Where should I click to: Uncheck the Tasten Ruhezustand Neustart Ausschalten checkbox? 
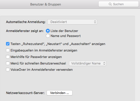[x=8, y=44]
